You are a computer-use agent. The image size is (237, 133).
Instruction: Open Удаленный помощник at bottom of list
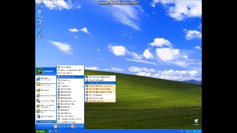71,122
